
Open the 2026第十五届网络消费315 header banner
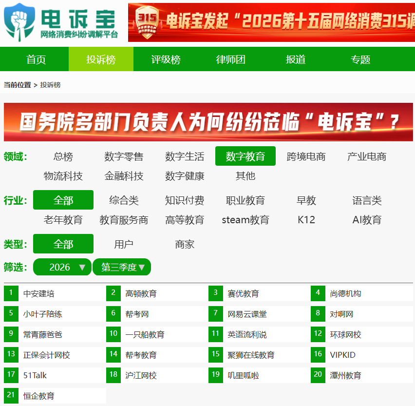pyautogui.click(x=271, y=22)
